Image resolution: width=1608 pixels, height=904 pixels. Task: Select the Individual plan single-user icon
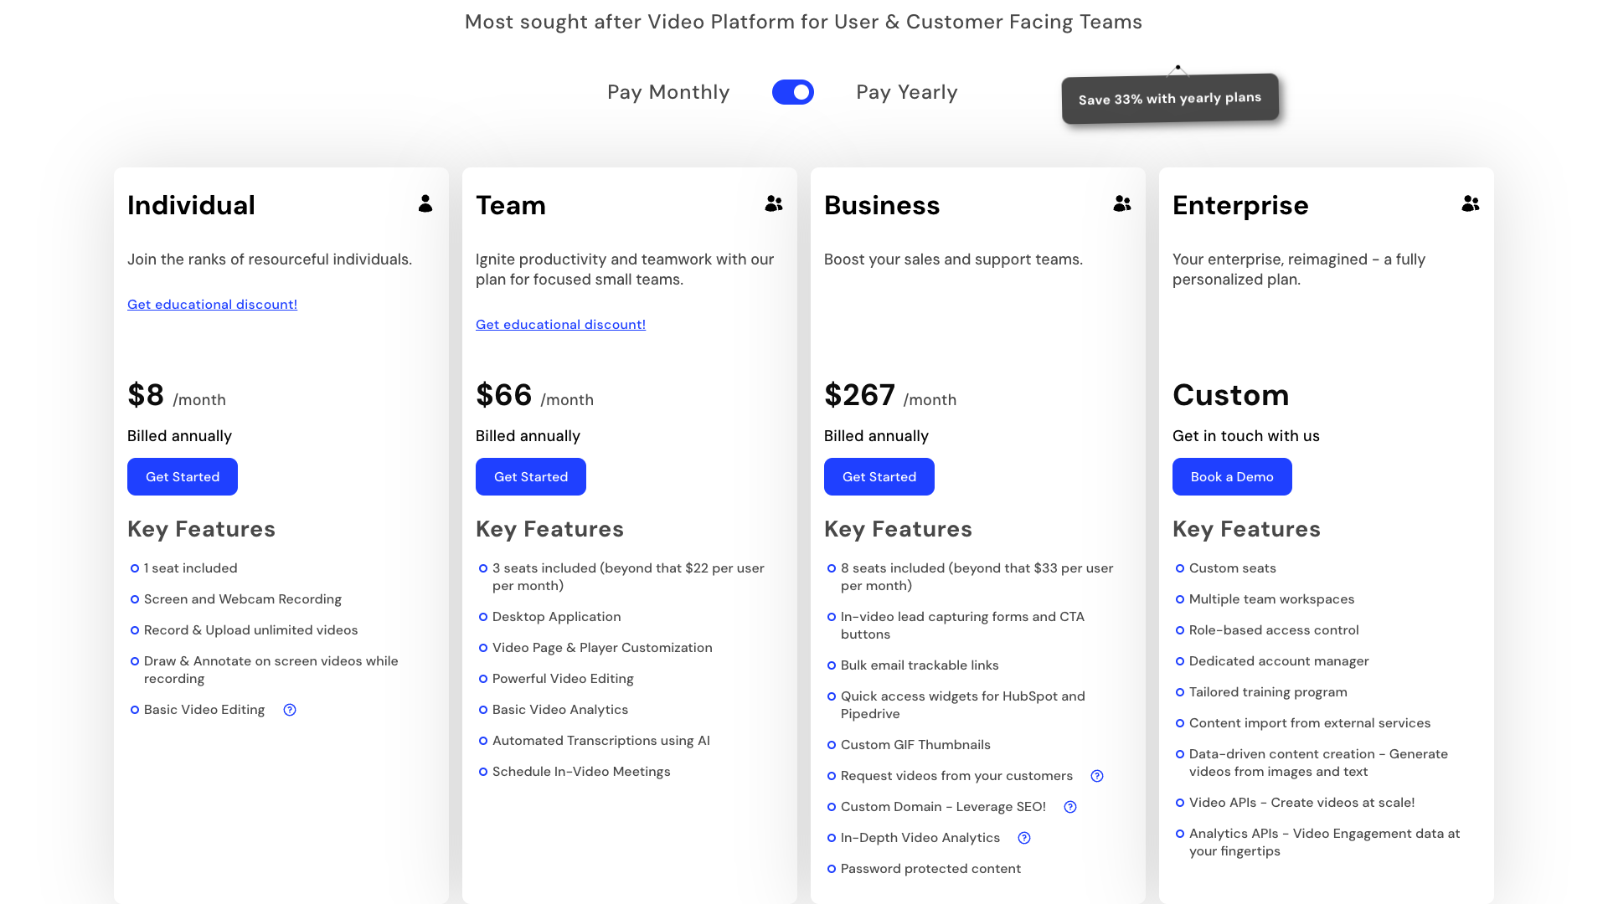pos(425,203)
